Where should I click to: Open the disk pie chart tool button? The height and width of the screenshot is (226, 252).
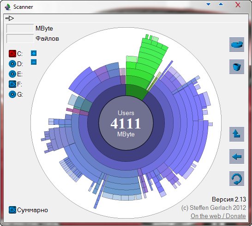pyautogui.click(x=237, y=44)
